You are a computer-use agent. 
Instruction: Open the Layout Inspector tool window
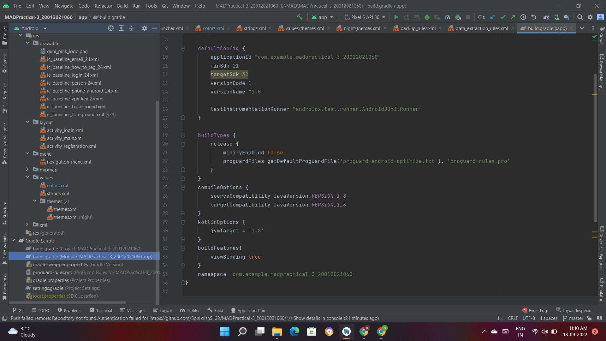(574, 310)
